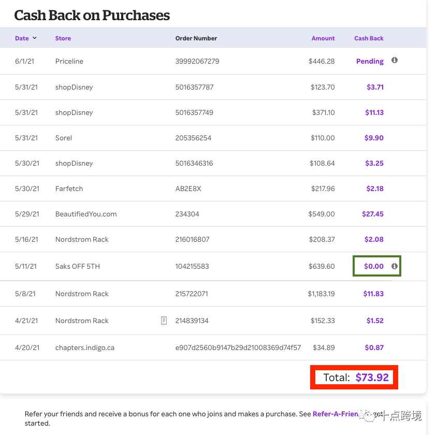Click the $0.00 Saks OFF 5TH cash back
This screenshot has width=436, height=435.
[x=374, y=266]
